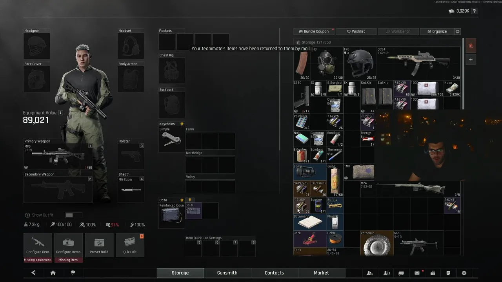Click the Equipment Value info icon
The image size is (502, 282).
click(x=60, y=113)
